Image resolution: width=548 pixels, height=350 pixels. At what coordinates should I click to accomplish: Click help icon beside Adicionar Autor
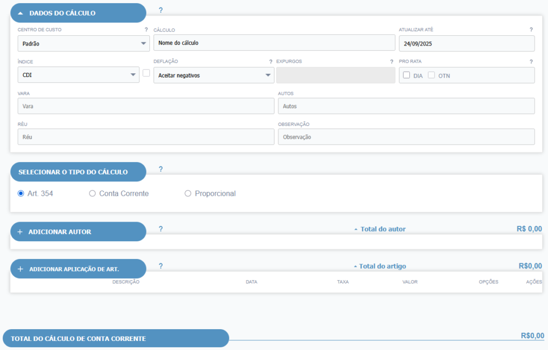[161, 229]
